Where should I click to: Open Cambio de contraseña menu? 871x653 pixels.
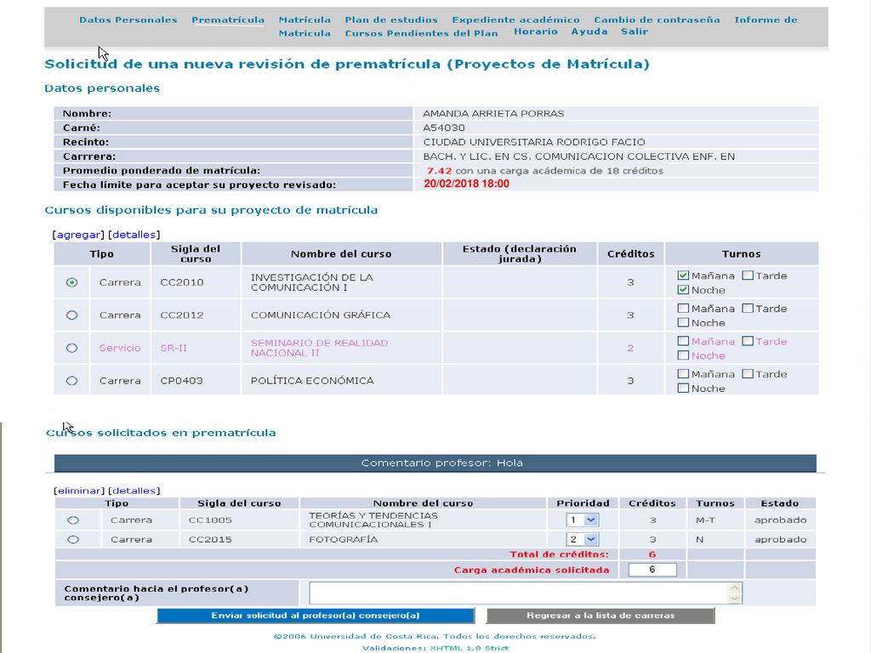658,20
